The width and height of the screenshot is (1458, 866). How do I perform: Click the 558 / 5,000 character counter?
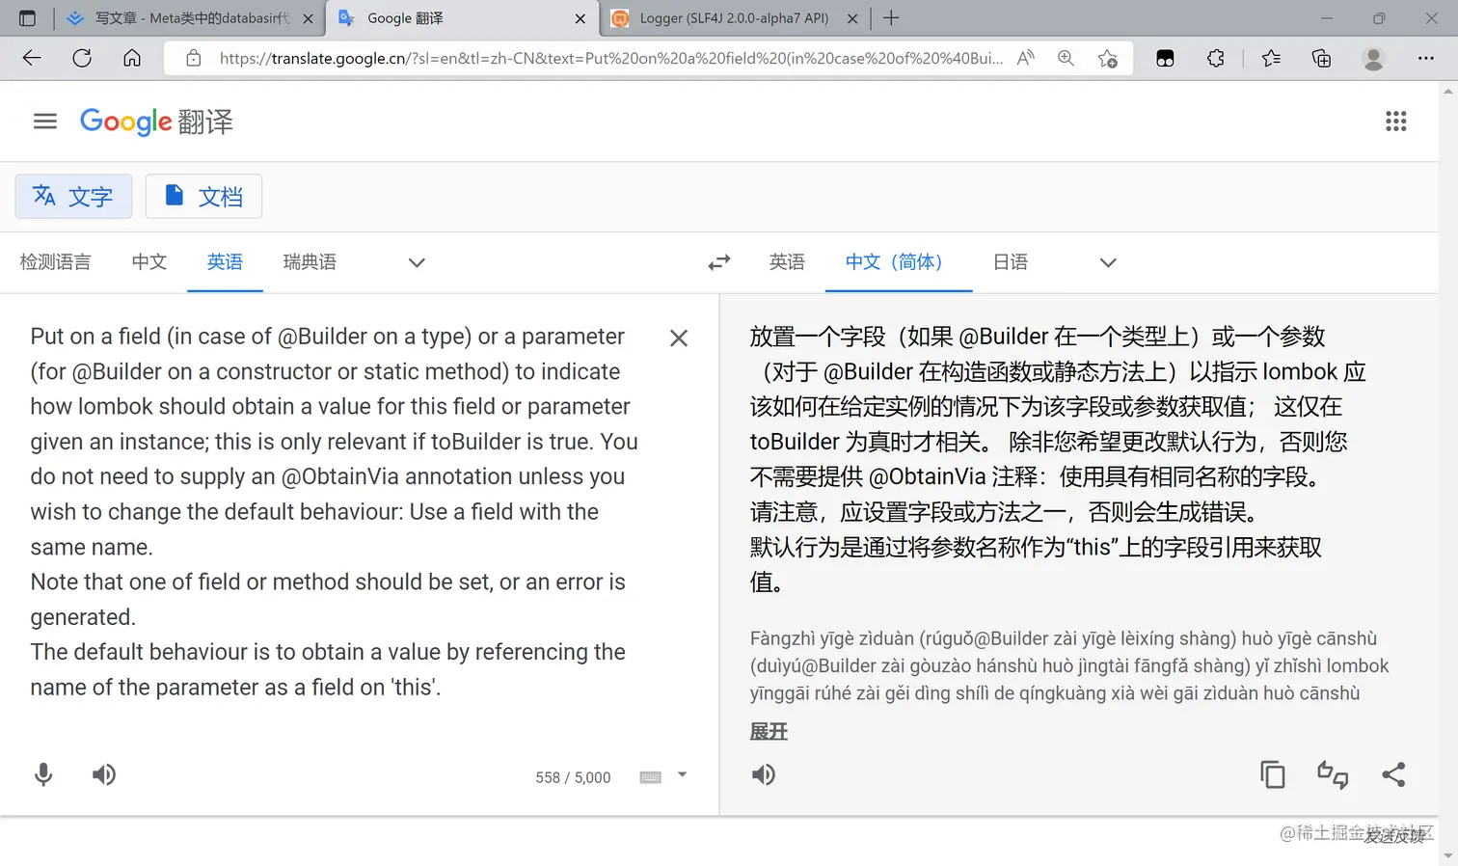(x=573, y=777)
